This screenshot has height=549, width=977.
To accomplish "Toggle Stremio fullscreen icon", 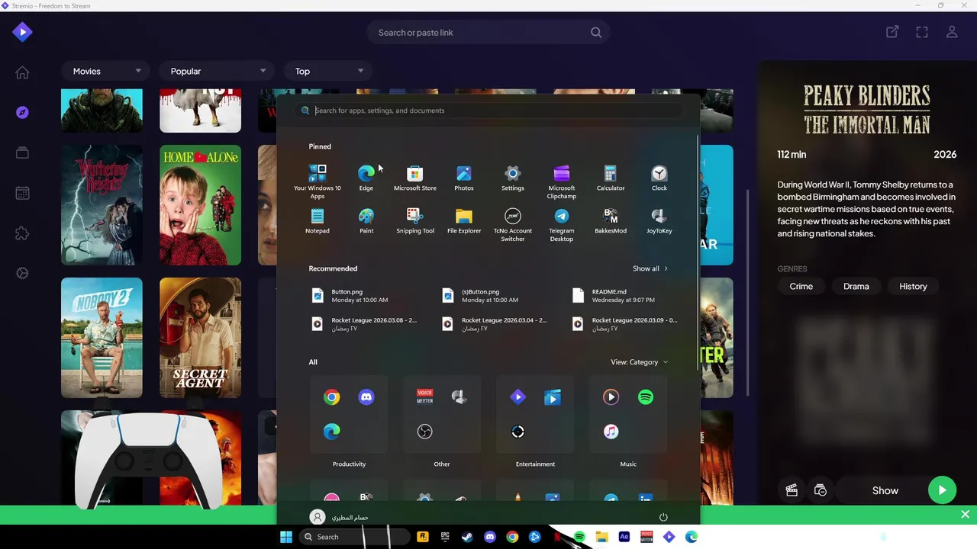I will click(922, 32).
